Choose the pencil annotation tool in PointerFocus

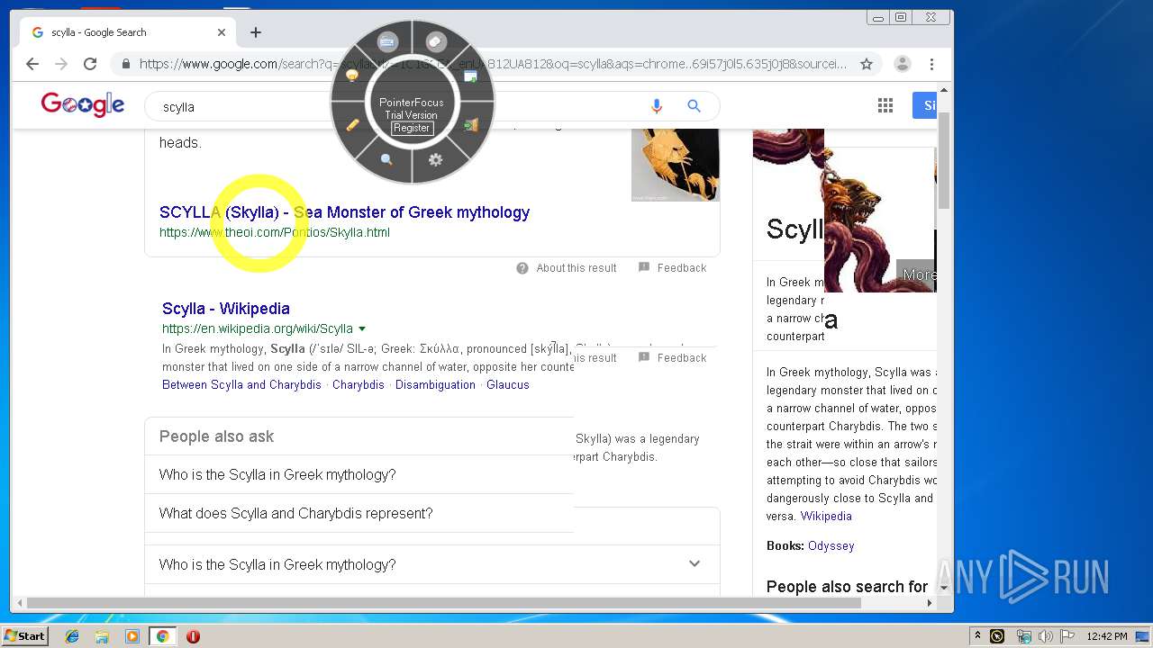pos(352,125)
